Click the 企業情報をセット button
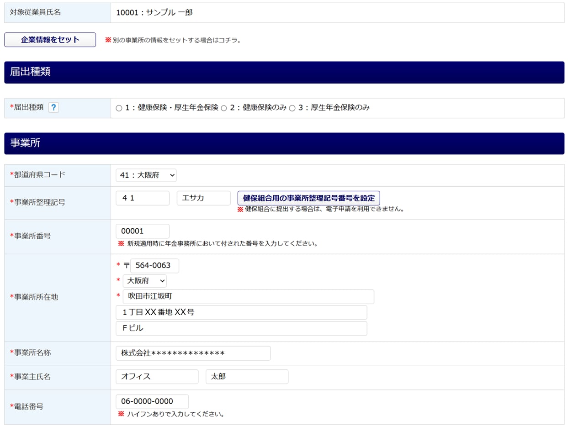Image resolution: width=568 pixels, height=426 pixels. pos(50,40)
